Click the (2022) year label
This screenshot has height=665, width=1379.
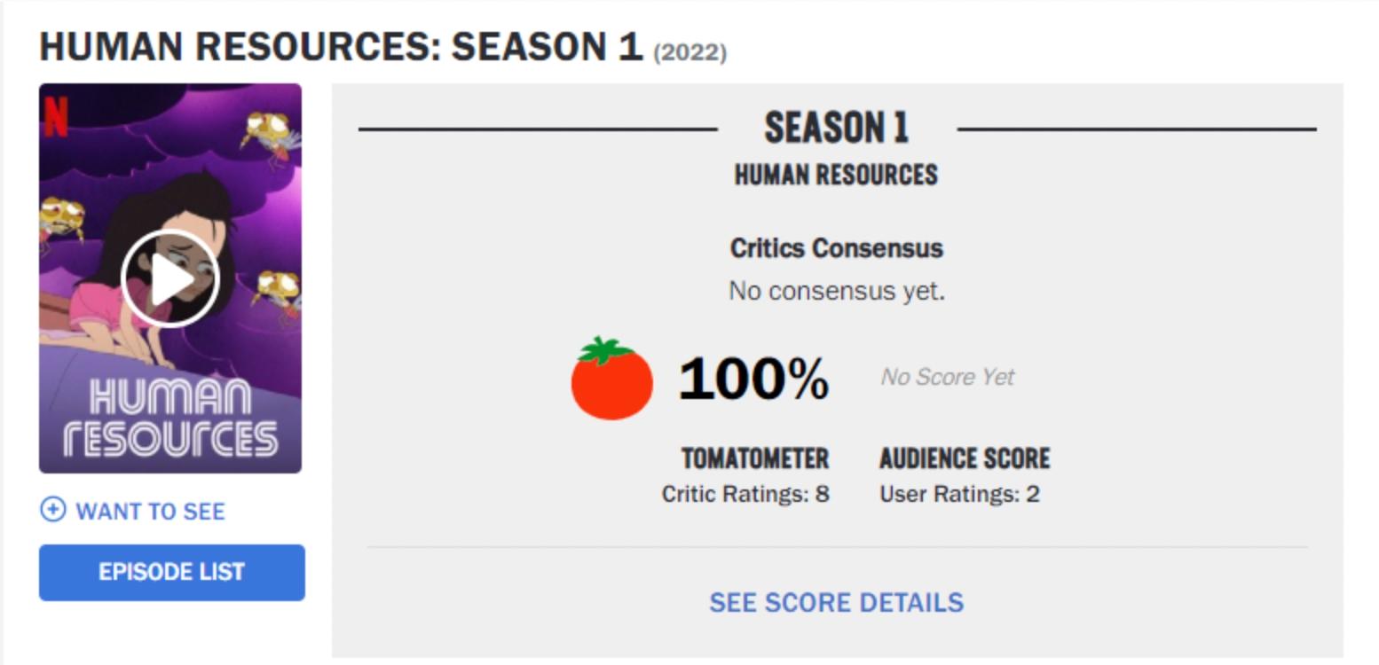point(689,52)
